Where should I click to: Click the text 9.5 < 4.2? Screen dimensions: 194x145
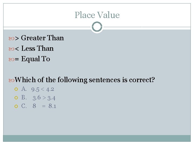pos(43,89)
